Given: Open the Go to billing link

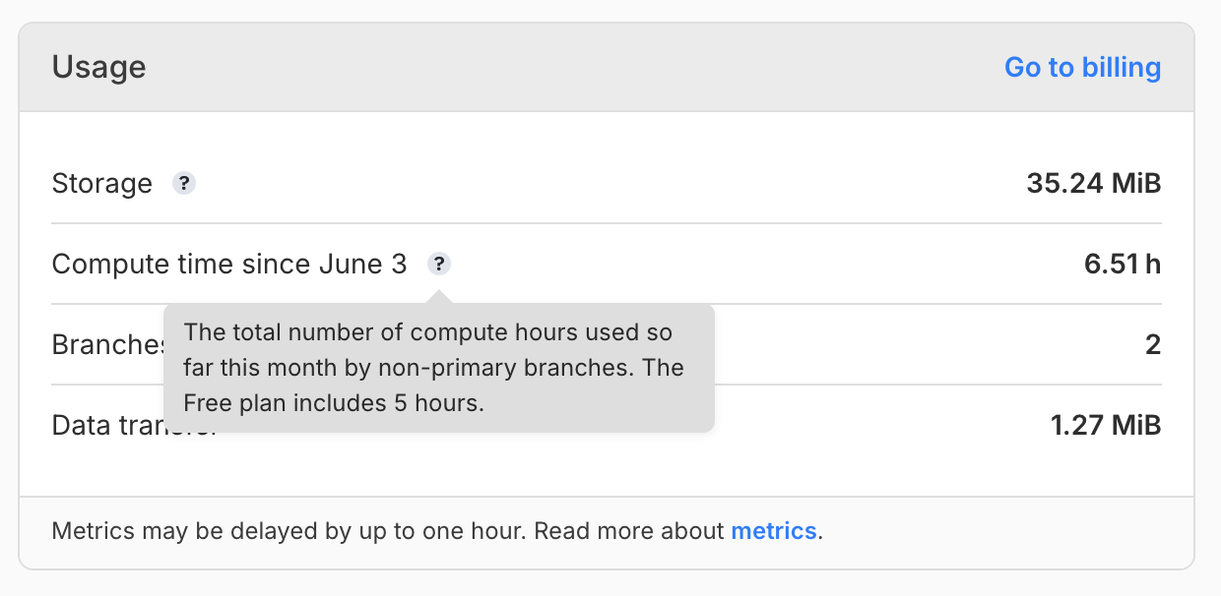Looking at the screenshot, I should [1082, 68].
